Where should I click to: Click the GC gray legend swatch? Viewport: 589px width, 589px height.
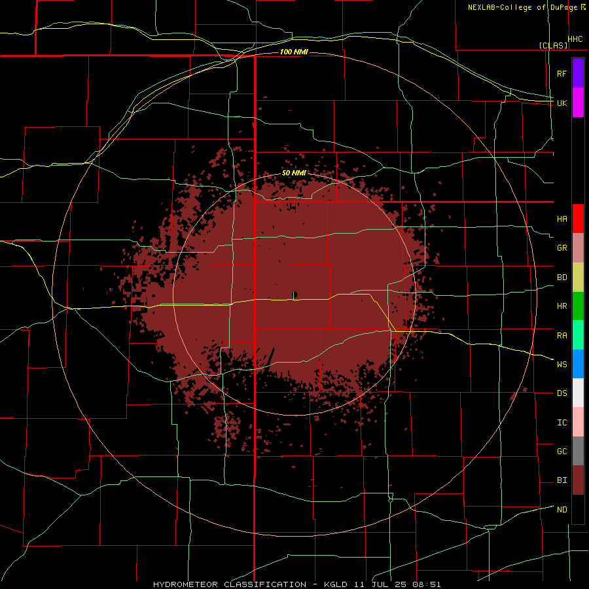click(x=578, y=451)
